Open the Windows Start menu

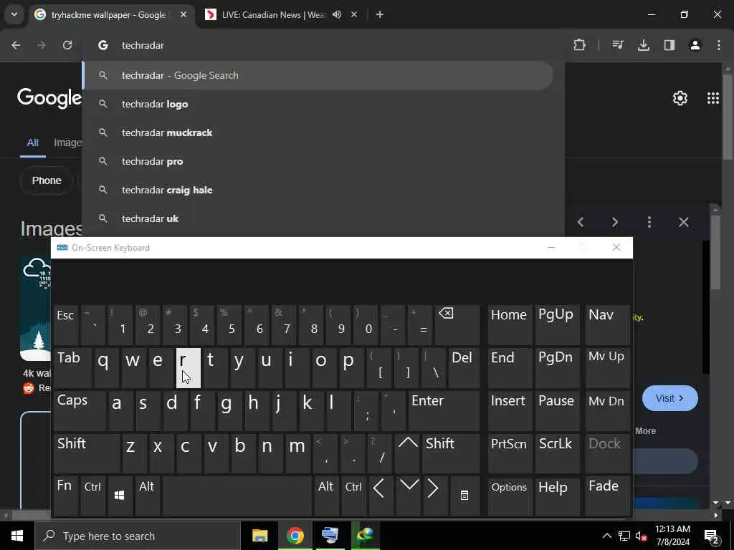pos(17,536)
